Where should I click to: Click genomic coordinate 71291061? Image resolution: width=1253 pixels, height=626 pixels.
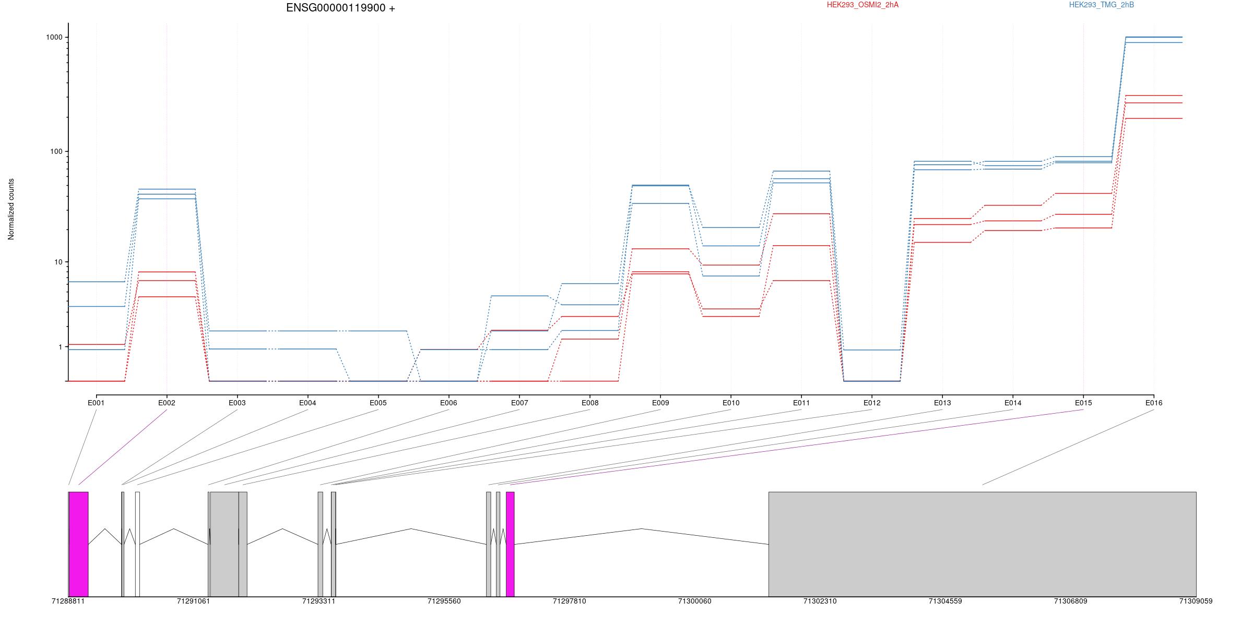[193, 601]
